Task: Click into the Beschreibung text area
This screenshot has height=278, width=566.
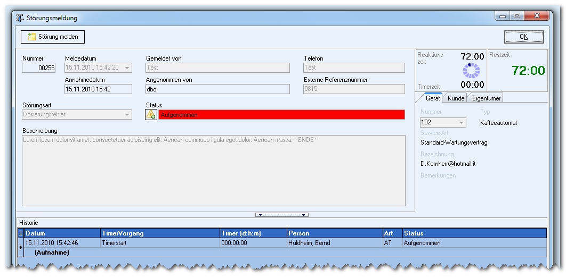Action: pyautogui.click(x=214, y=171)
